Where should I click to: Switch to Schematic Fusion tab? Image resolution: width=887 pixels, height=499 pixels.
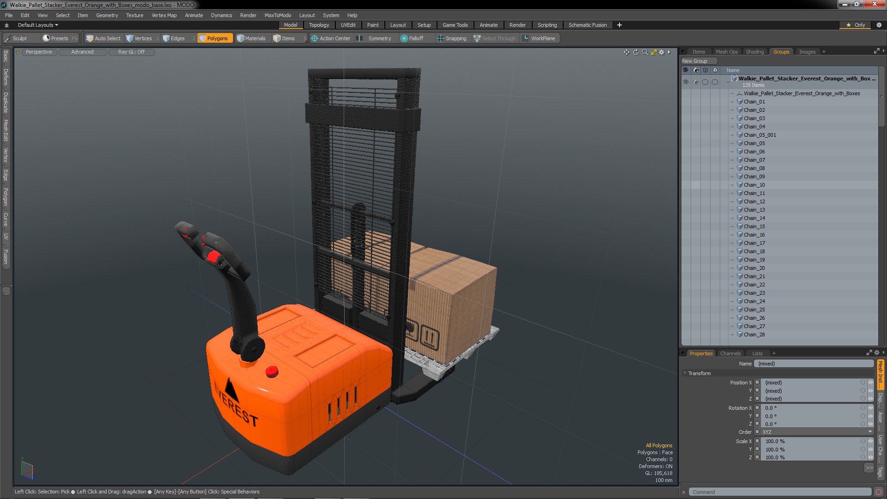[587, 25]
